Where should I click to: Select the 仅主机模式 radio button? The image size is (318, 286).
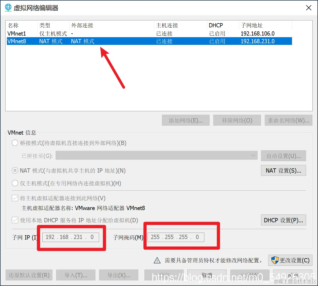click(x=15, y=183)
